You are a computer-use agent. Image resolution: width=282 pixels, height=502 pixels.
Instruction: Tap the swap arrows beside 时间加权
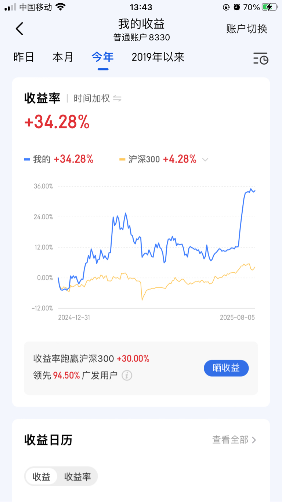click(117, 98)
